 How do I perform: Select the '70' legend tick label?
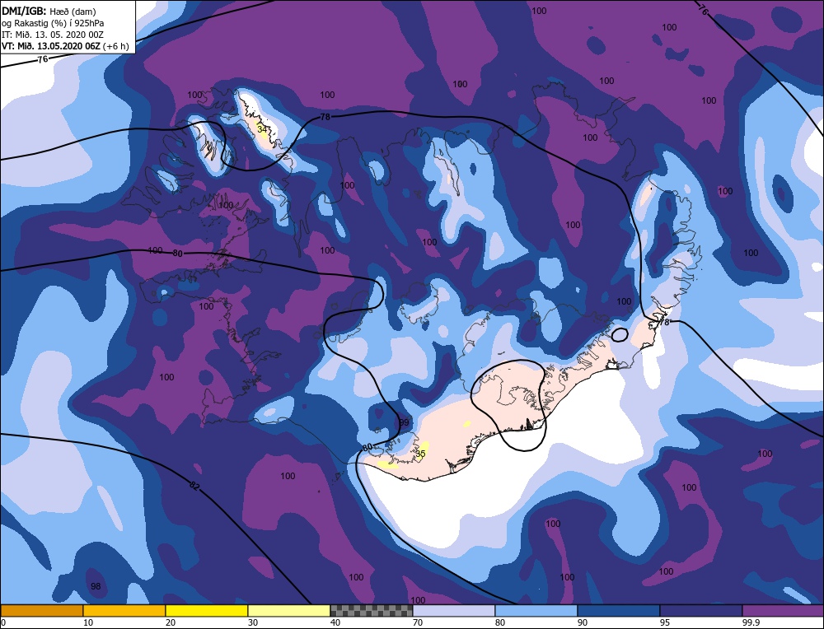point(418,622)
